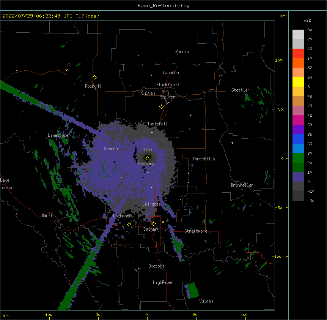Click the Ponoka city label
This screenshot has width=327, height=320.
pyautogui.click(x=182, y=52)
